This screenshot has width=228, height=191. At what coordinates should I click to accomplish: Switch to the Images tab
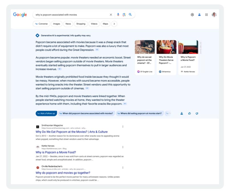click(56, 24)
